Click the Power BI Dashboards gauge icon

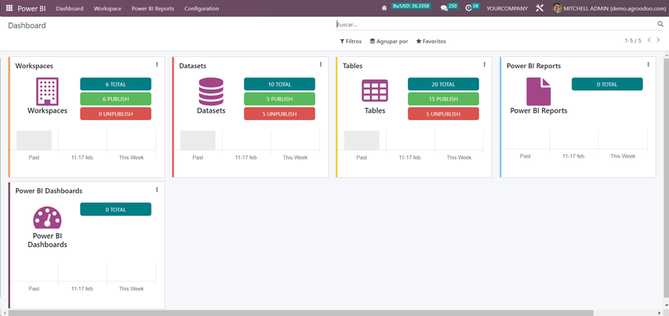tap(47, 217)
